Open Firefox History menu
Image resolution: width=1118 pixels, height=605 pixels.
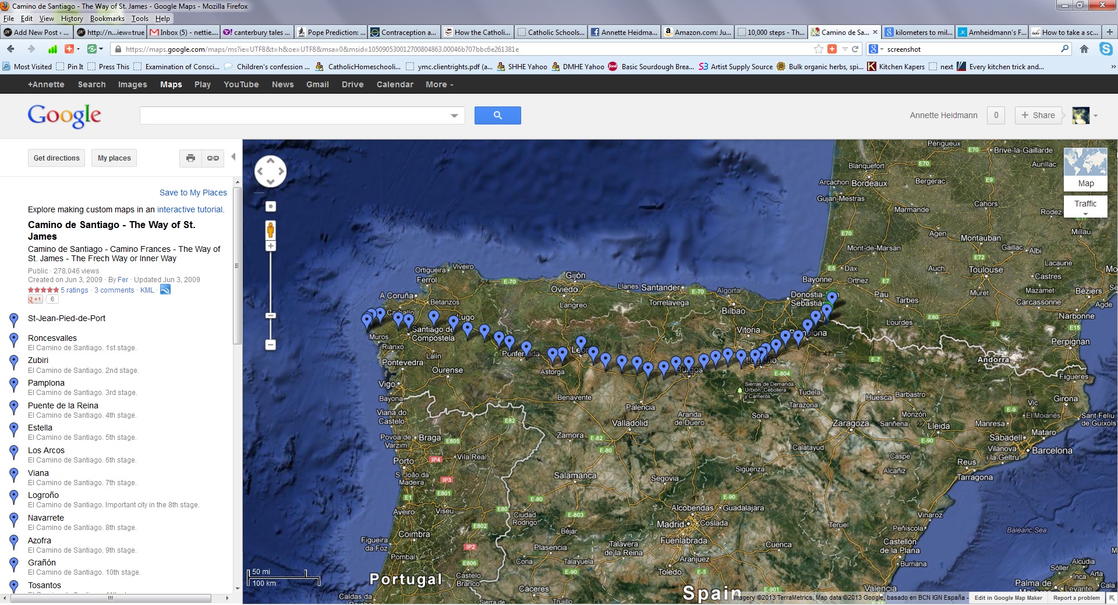[x=72, y=19]
